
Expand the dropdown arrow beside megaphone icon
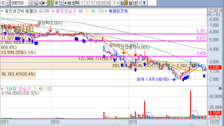point(46,3)
